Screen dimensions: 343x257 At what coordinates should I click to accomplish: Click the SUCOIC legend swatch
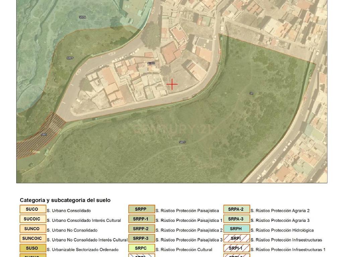pyautogui.click(x=33, y=219)
